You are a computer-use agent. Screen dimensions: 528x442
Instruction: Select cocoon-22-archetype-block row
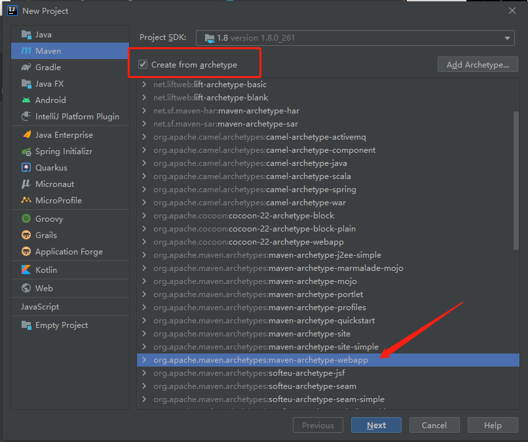[328, 216]
